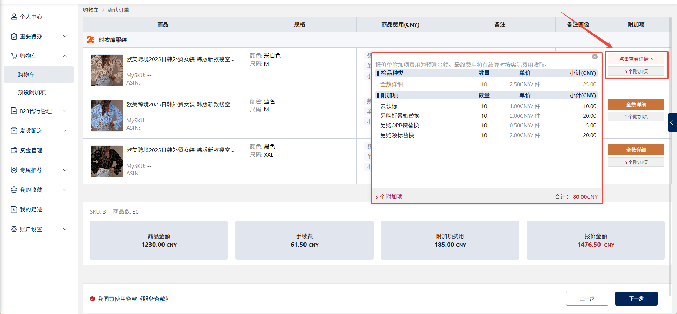Click the 我的收藏 star icon
This screenshot has height=314, width=677.
point(14,190)
